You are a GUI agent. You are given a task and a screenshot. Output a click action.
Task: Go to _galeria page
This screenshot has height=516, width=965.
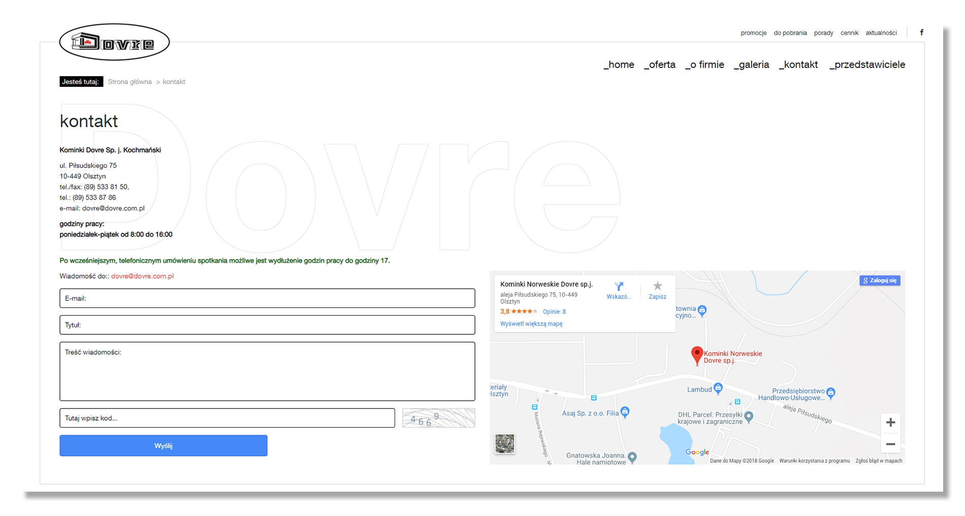[751, 64]
